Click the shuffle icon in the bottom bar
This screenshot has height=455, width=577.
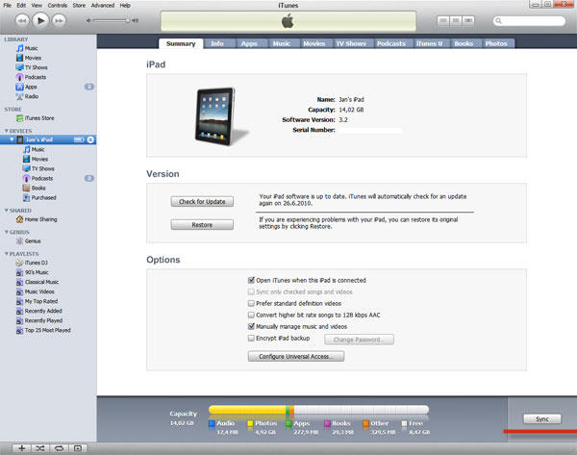click(39, 448)
